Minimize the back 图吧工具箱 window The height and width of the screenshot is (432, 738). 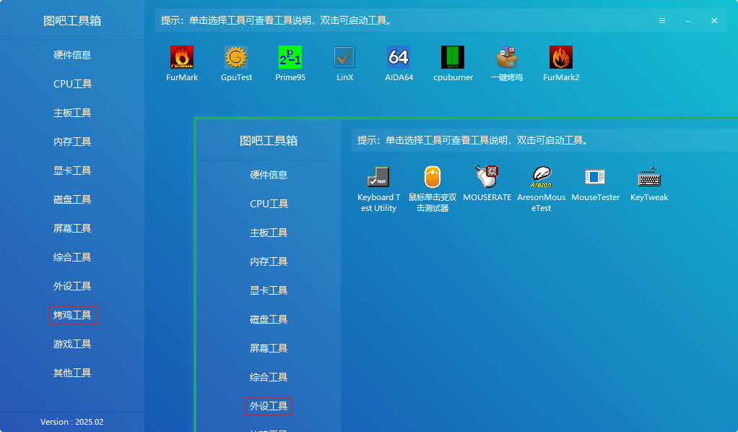(x=687, y=21)
